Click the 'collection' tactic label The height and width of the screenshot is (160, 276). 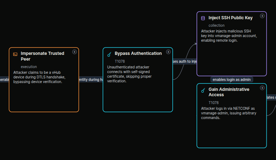(217, 25)
